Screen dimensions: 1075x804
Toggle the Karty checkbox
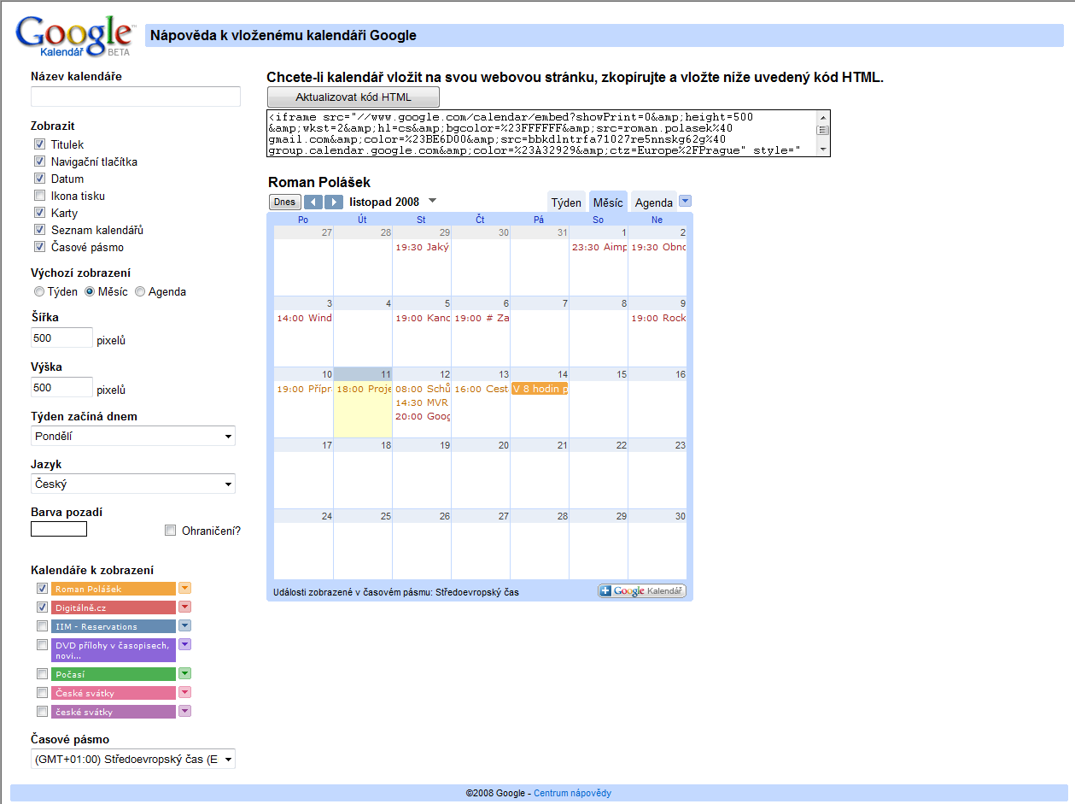click(x=39, y=214)
